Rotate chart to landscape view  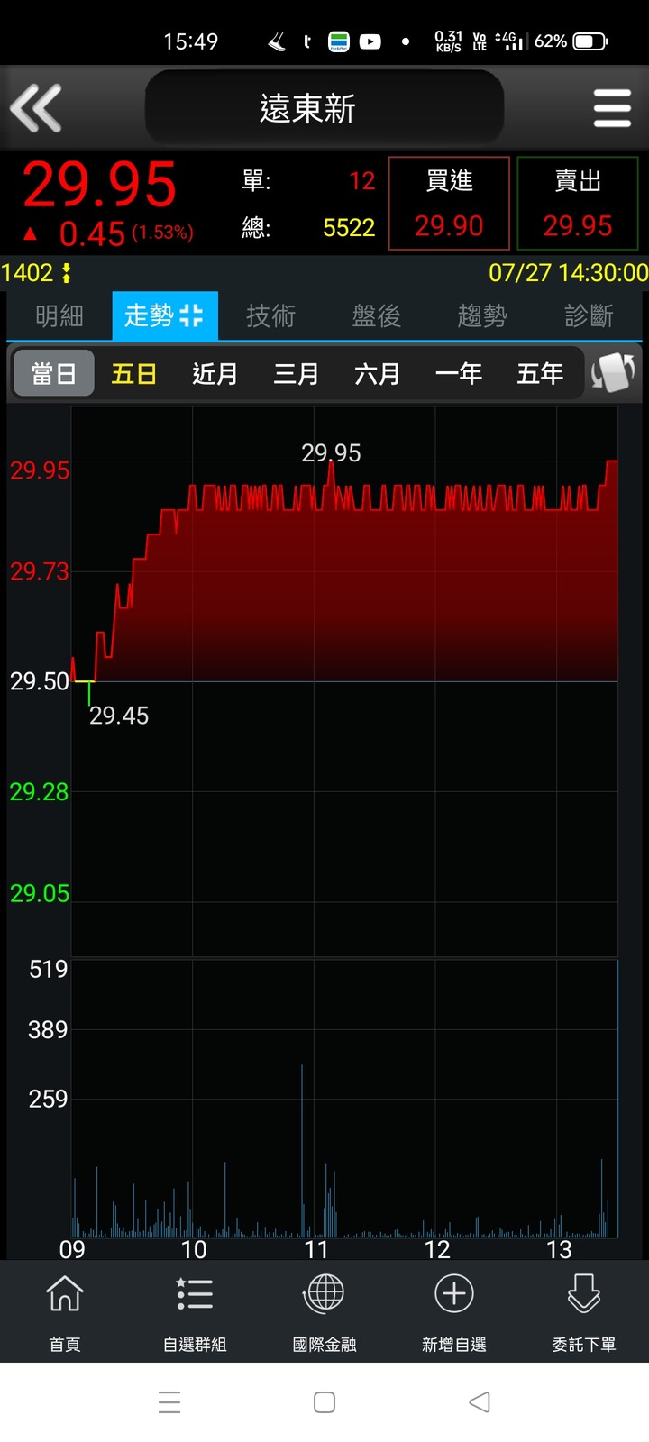(x=613, y=372)
